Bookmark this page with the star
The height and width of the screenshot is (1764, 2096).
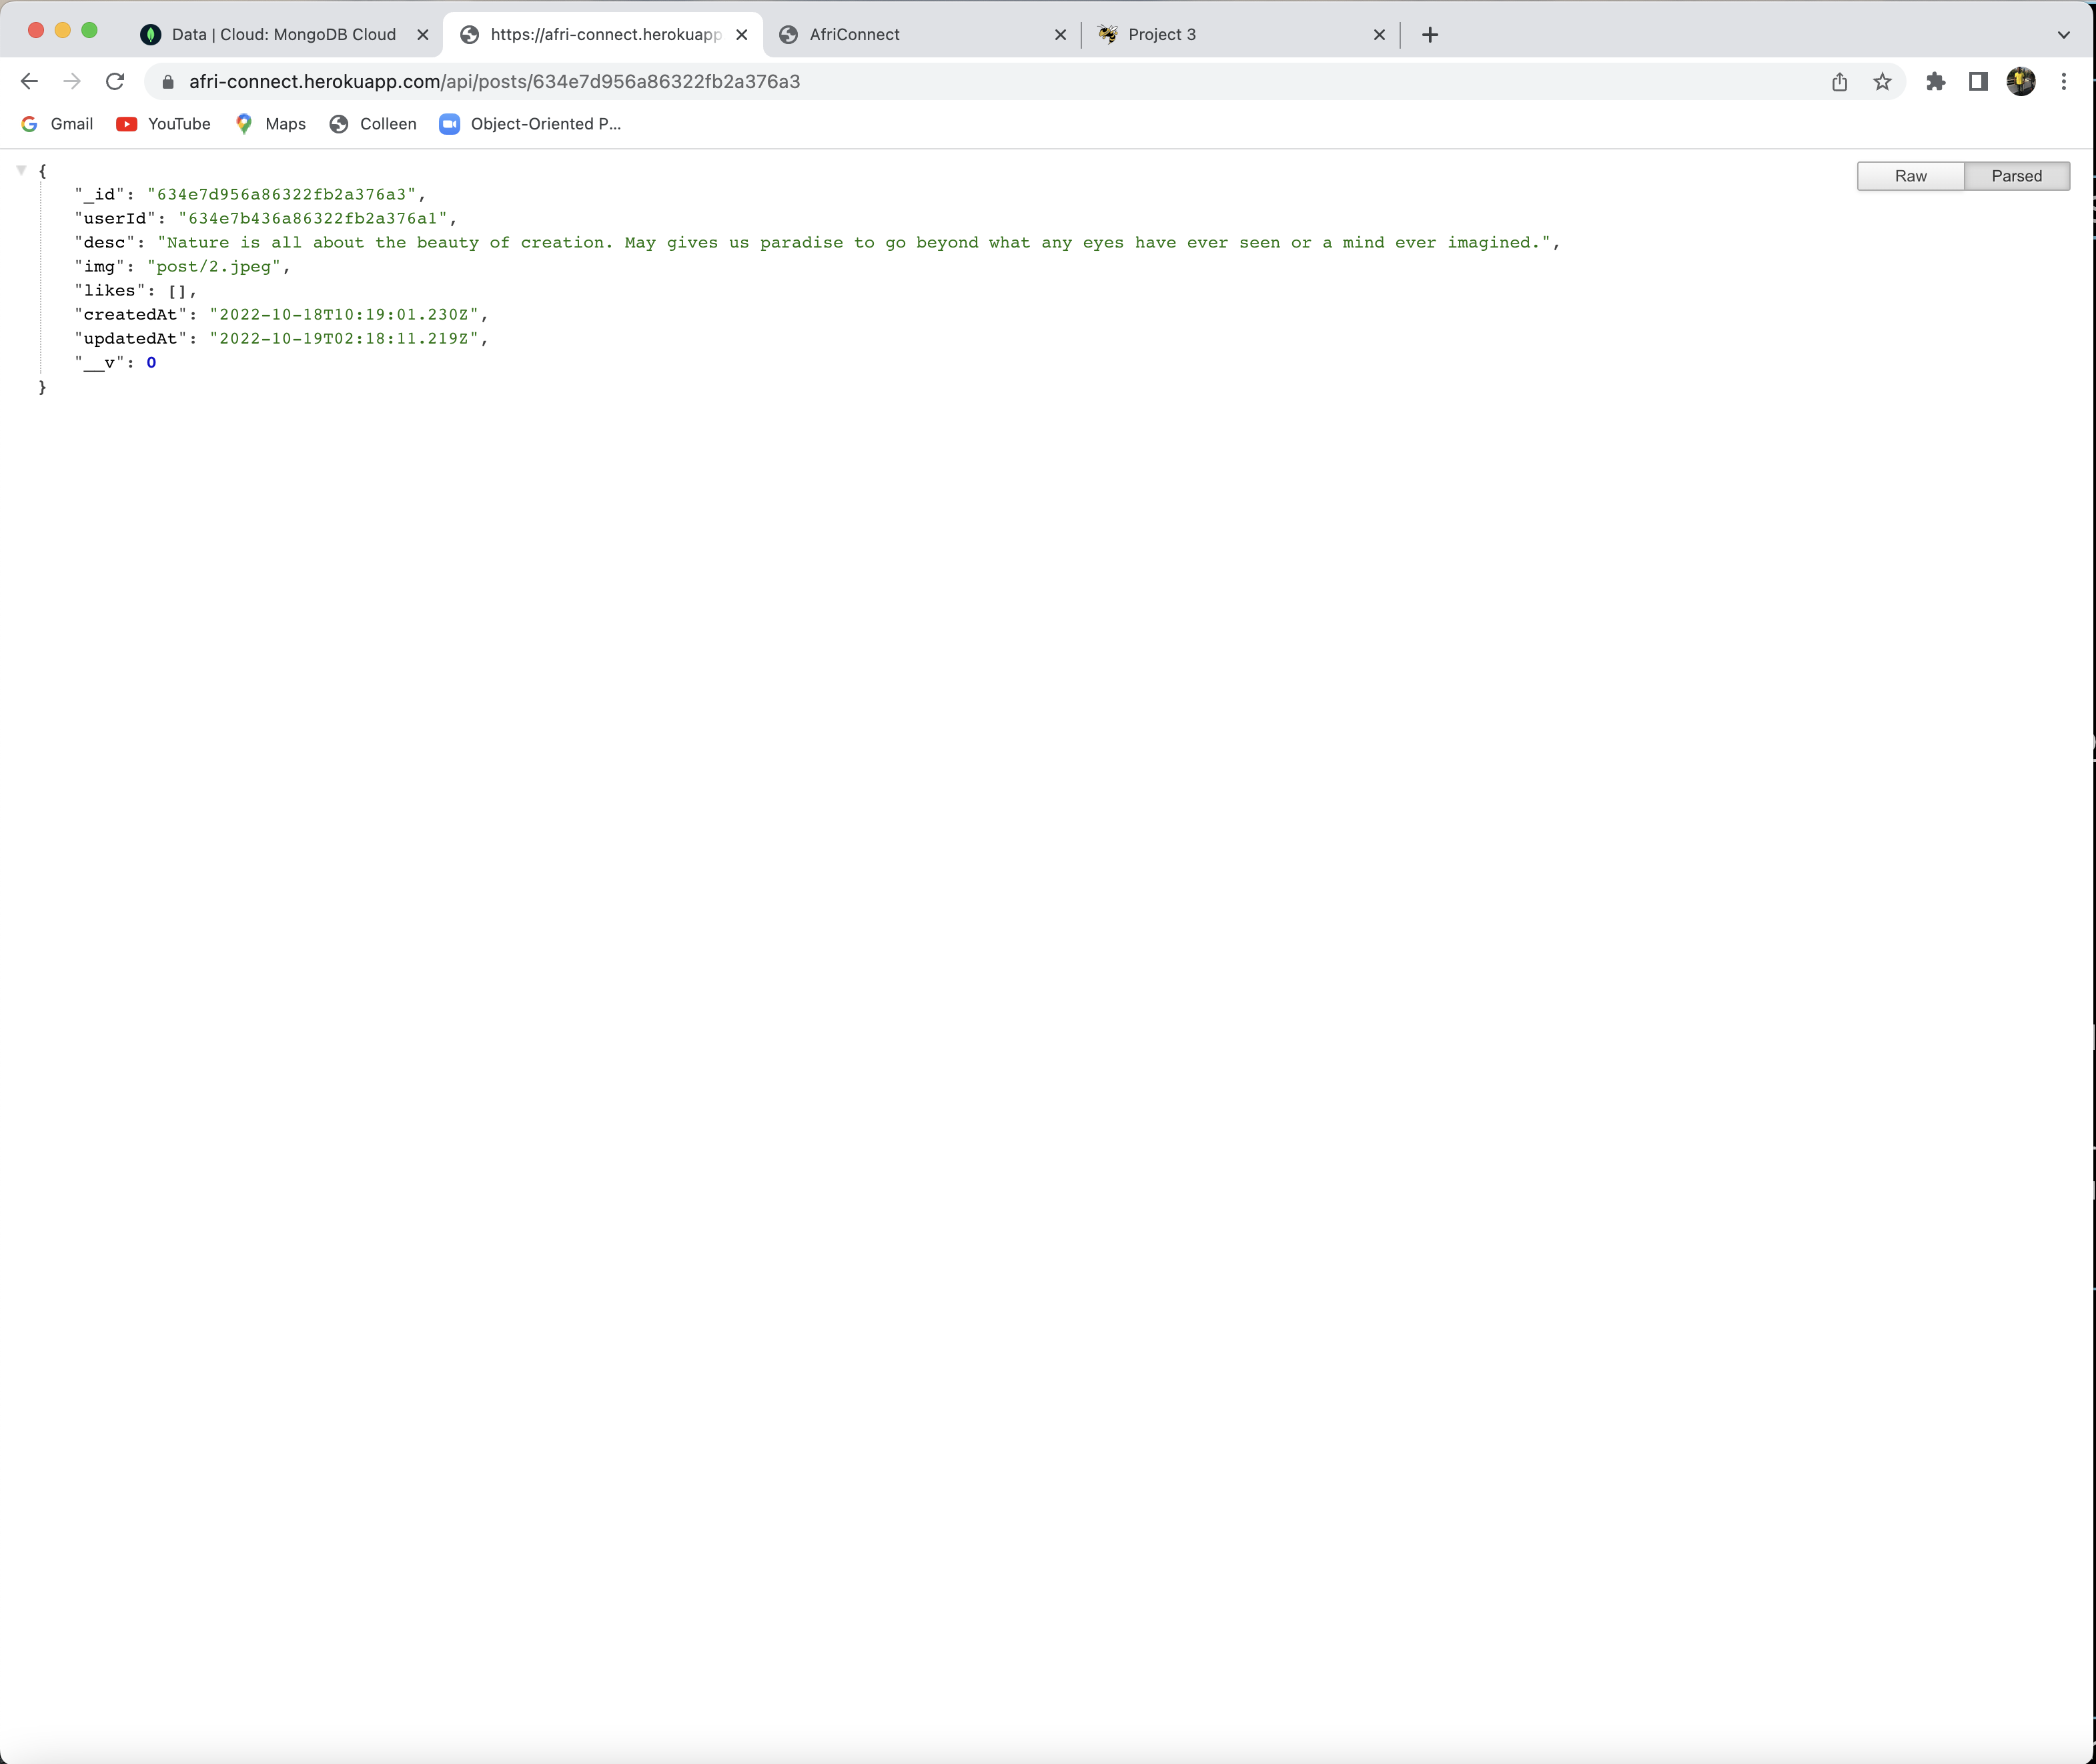(1882, 81)
